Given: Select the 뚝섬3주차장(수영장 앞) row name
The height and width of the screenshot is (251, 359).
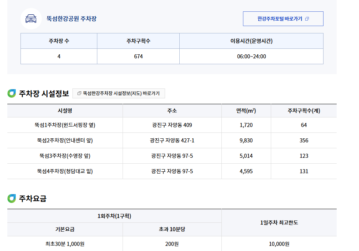Looking at the screenshot, I should coord(65,156).
